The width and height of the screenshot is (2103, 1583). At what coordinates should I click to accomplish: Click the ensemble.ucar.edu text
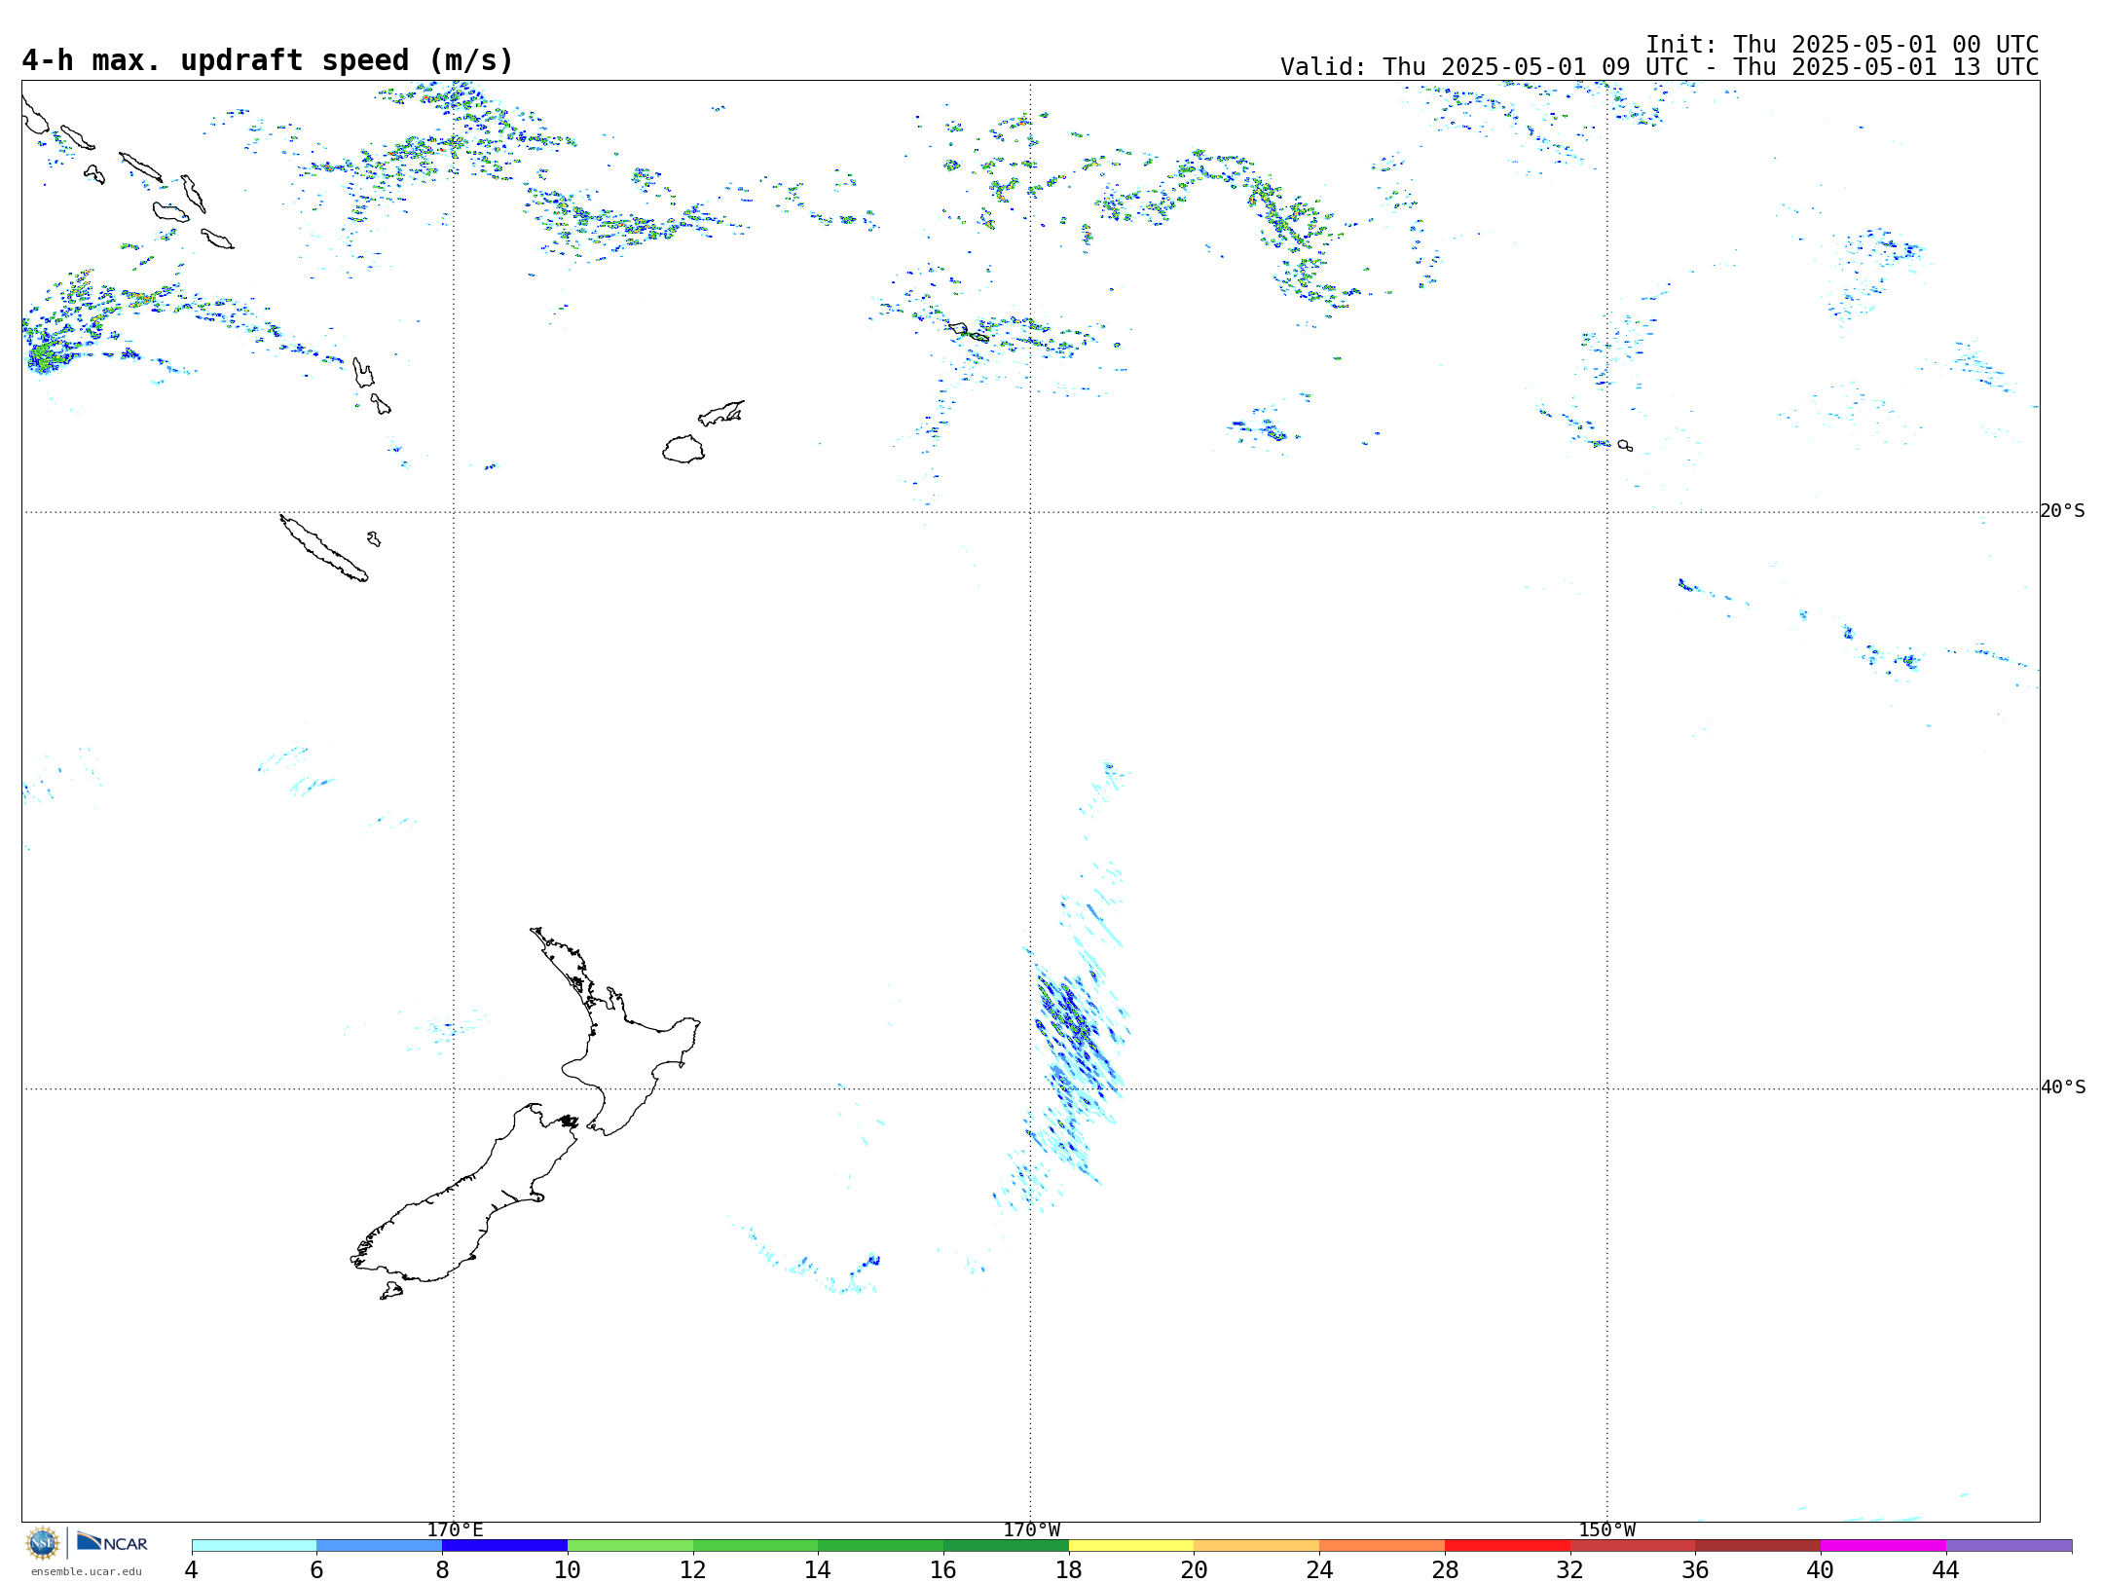click(x=86, y=1571)
